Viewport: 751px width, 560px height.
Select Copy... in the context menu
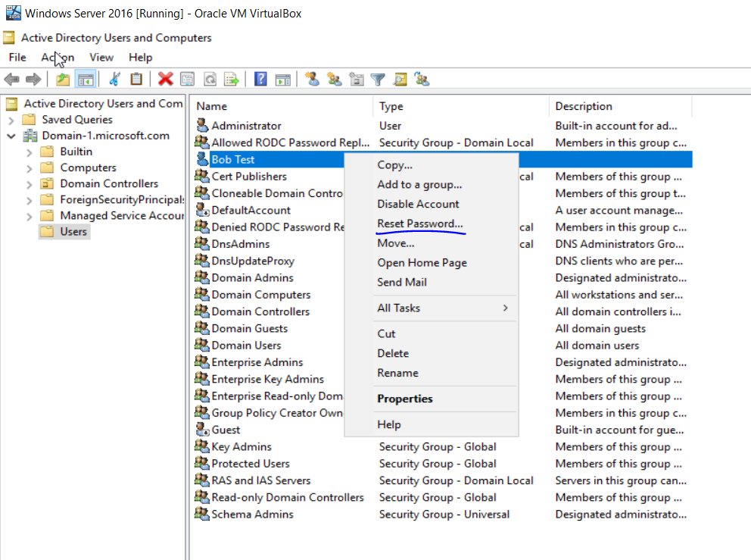[x=394, y=164]
